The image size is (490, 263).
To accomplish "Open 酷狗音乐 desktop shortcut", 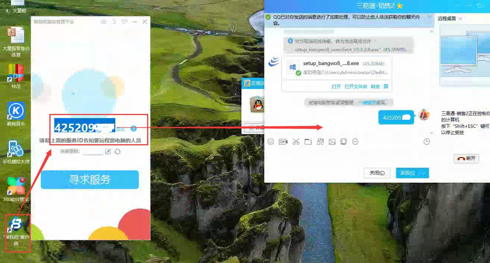I will coord(16,114).
